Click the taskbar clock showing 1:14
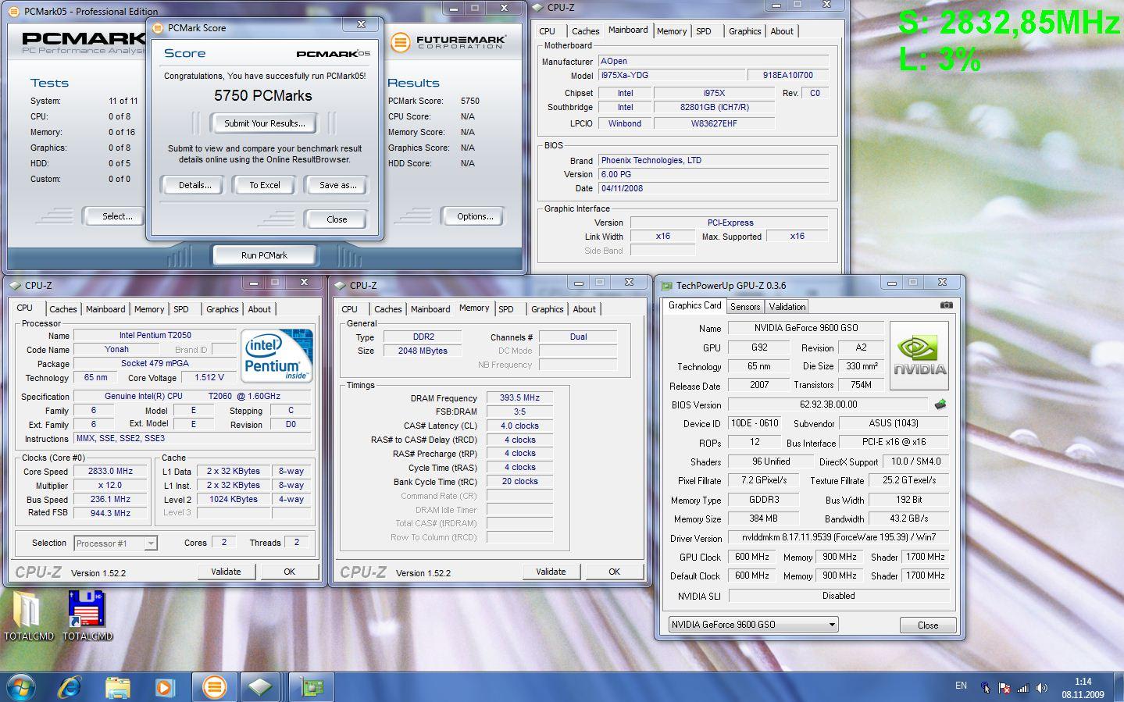The image size is (1124, 702). click(x=1083, y=682)
